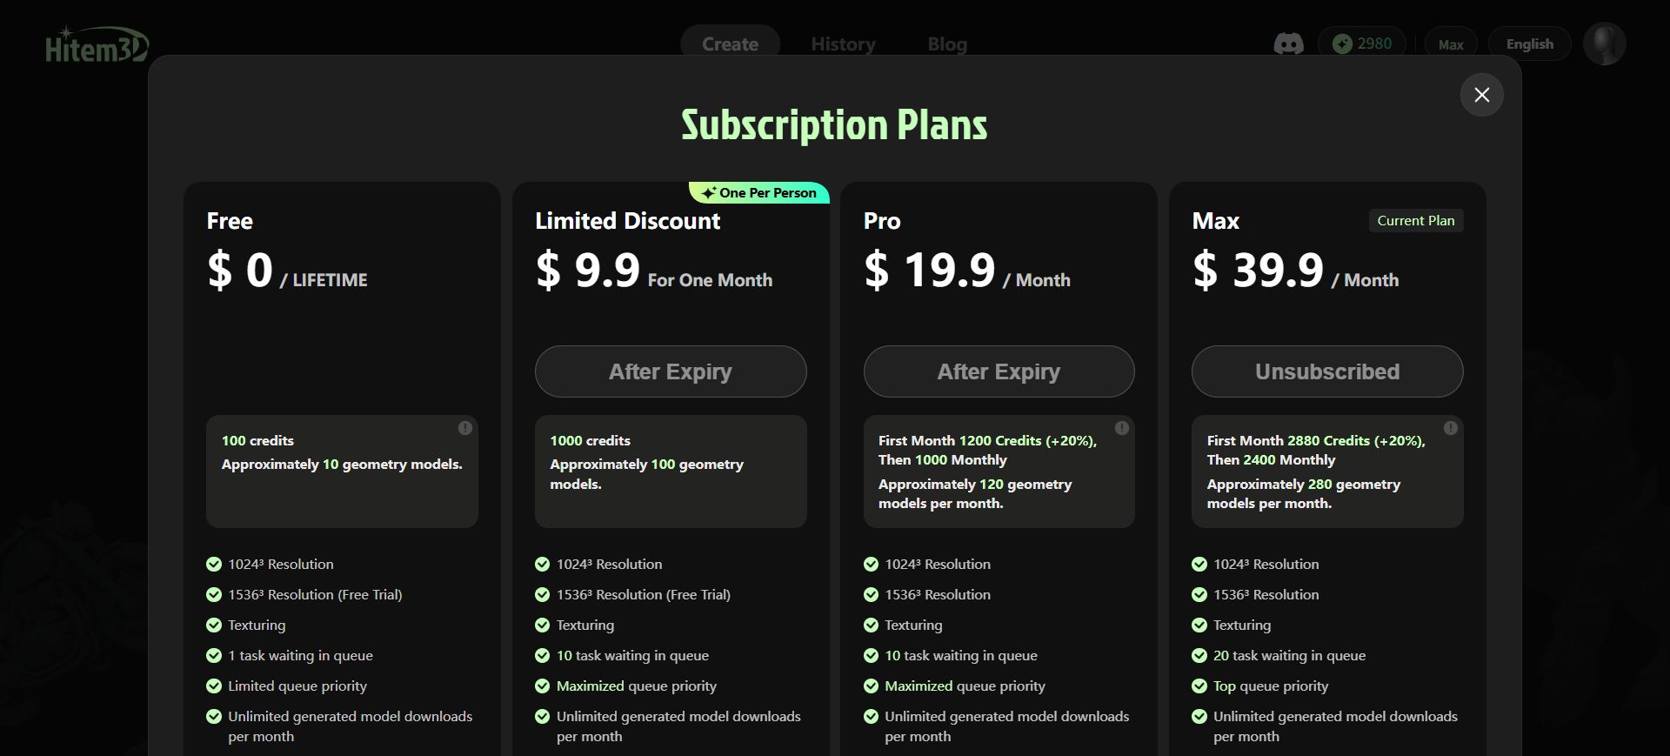Click the Hitem3D logo
Image resolution: width=1670 pixels, height=756 pixels.
(x=97, y=45)
